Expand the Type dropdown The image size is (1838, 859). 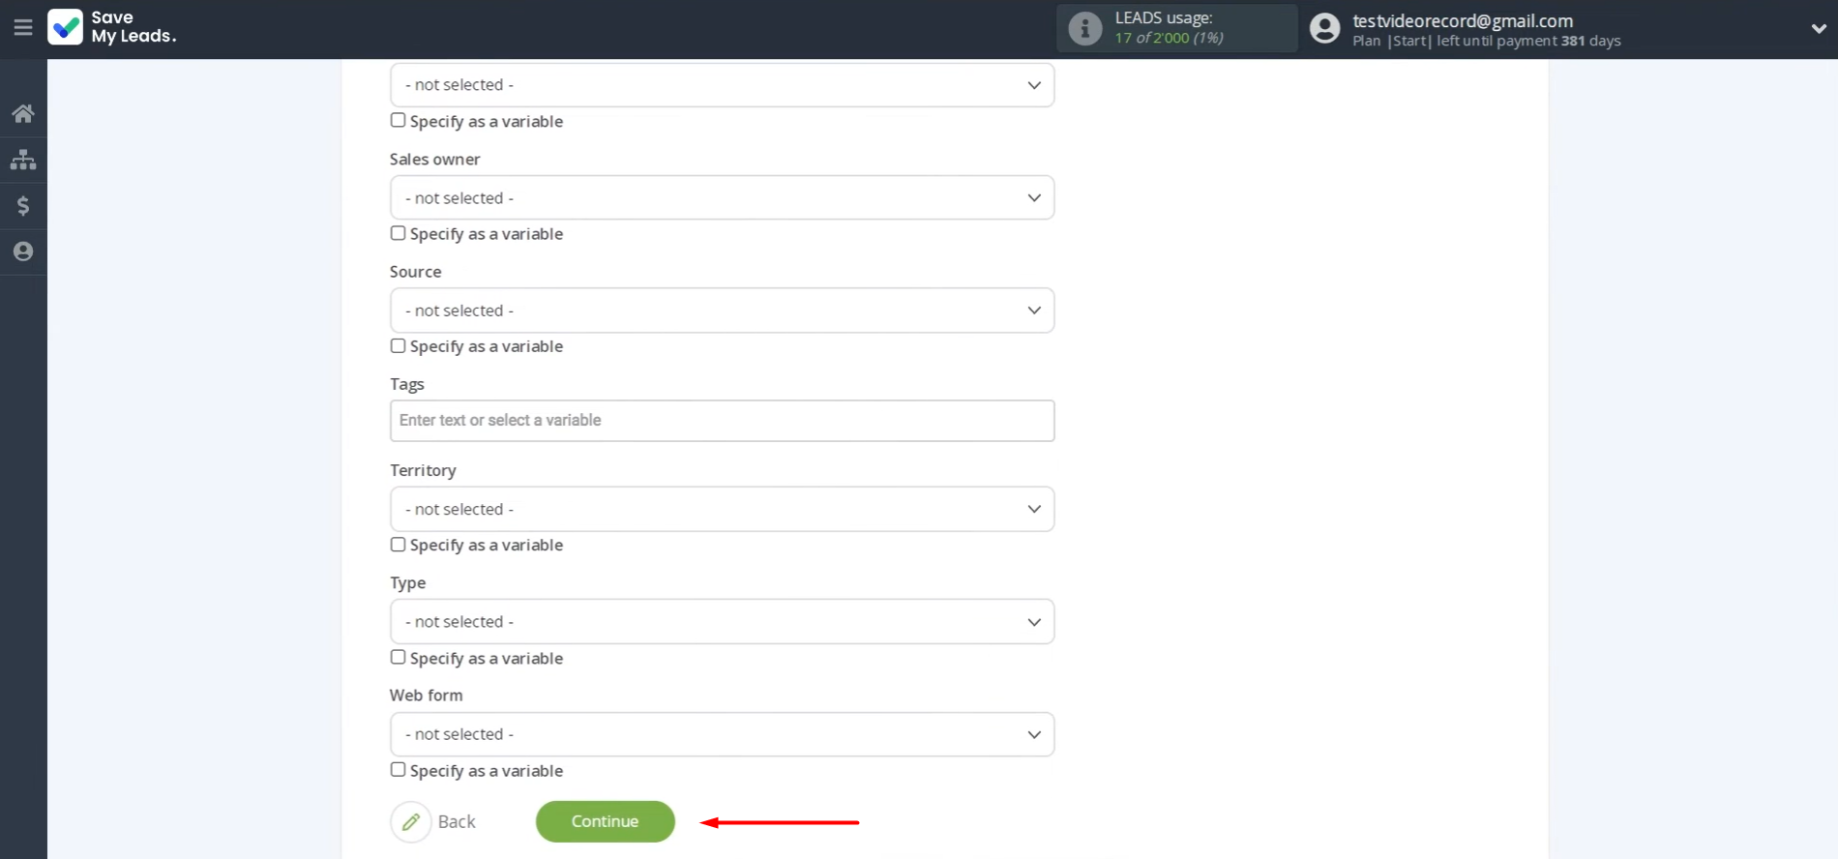point(722,622)
